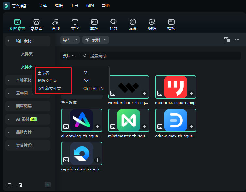Open the 特效 effects tab
Image resolution: width=246 pixels, height=192 pixels.
tap(114, 24)
